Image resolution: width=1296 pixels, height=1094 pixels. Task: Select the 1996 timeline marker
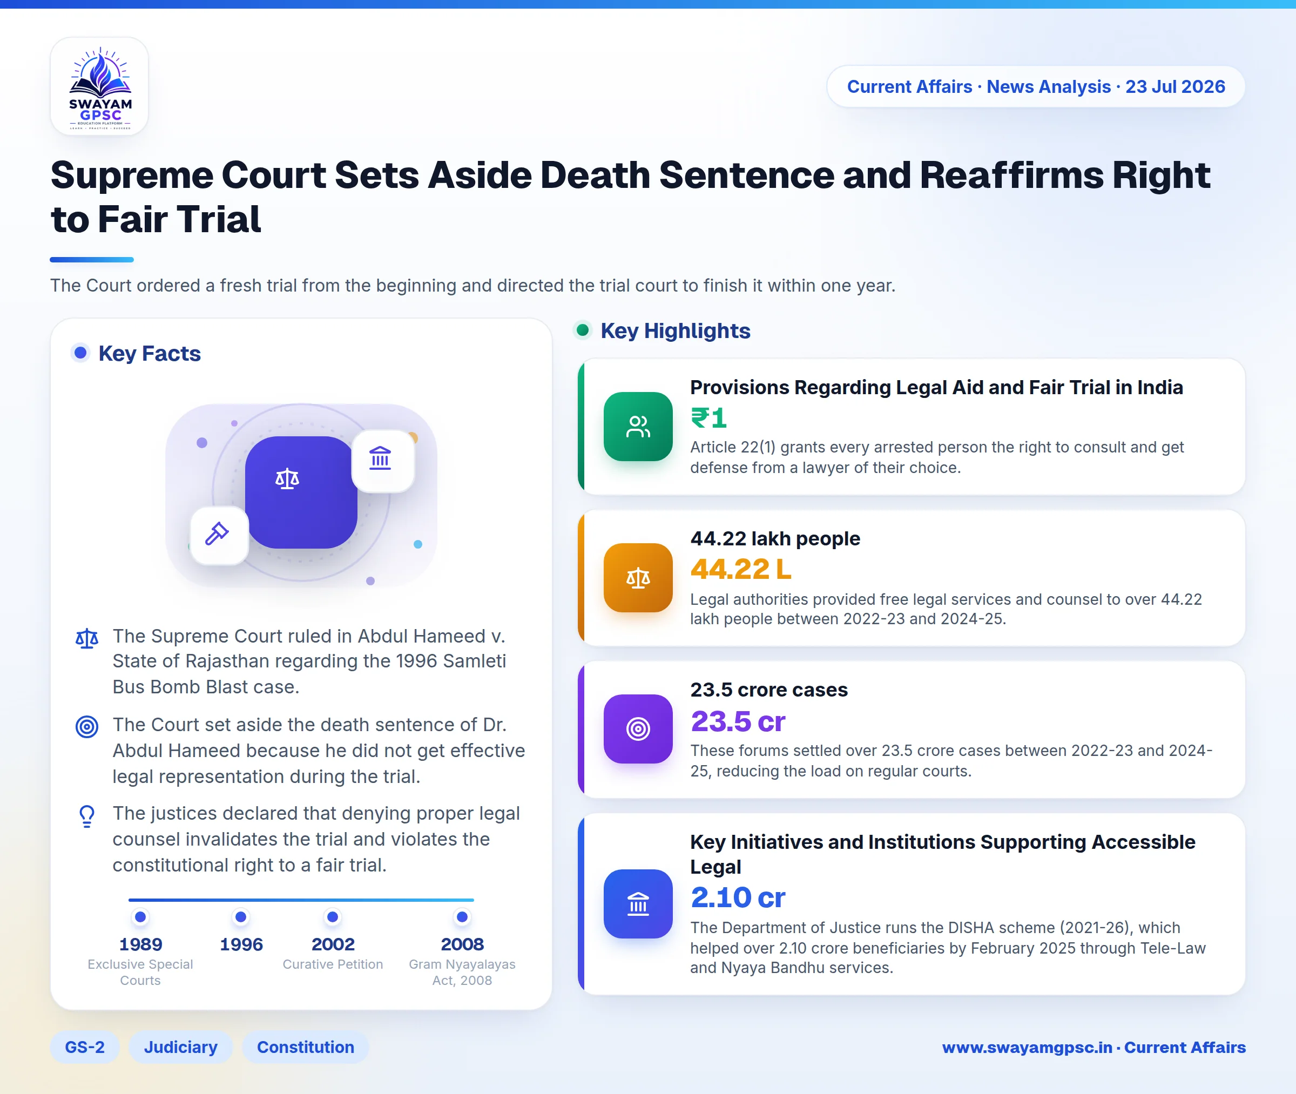coord(241,917)
